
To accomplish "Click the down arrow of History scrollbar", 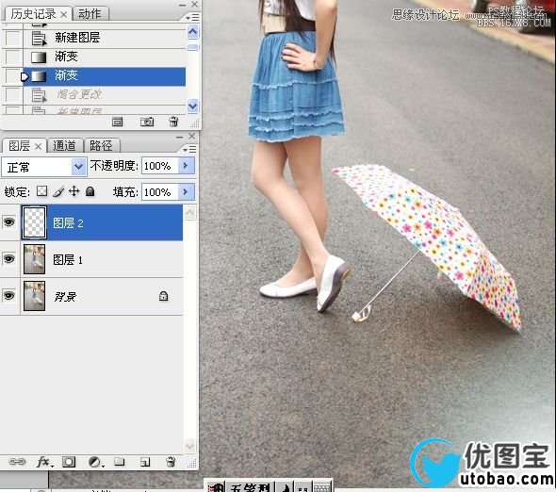I will 192,107.
